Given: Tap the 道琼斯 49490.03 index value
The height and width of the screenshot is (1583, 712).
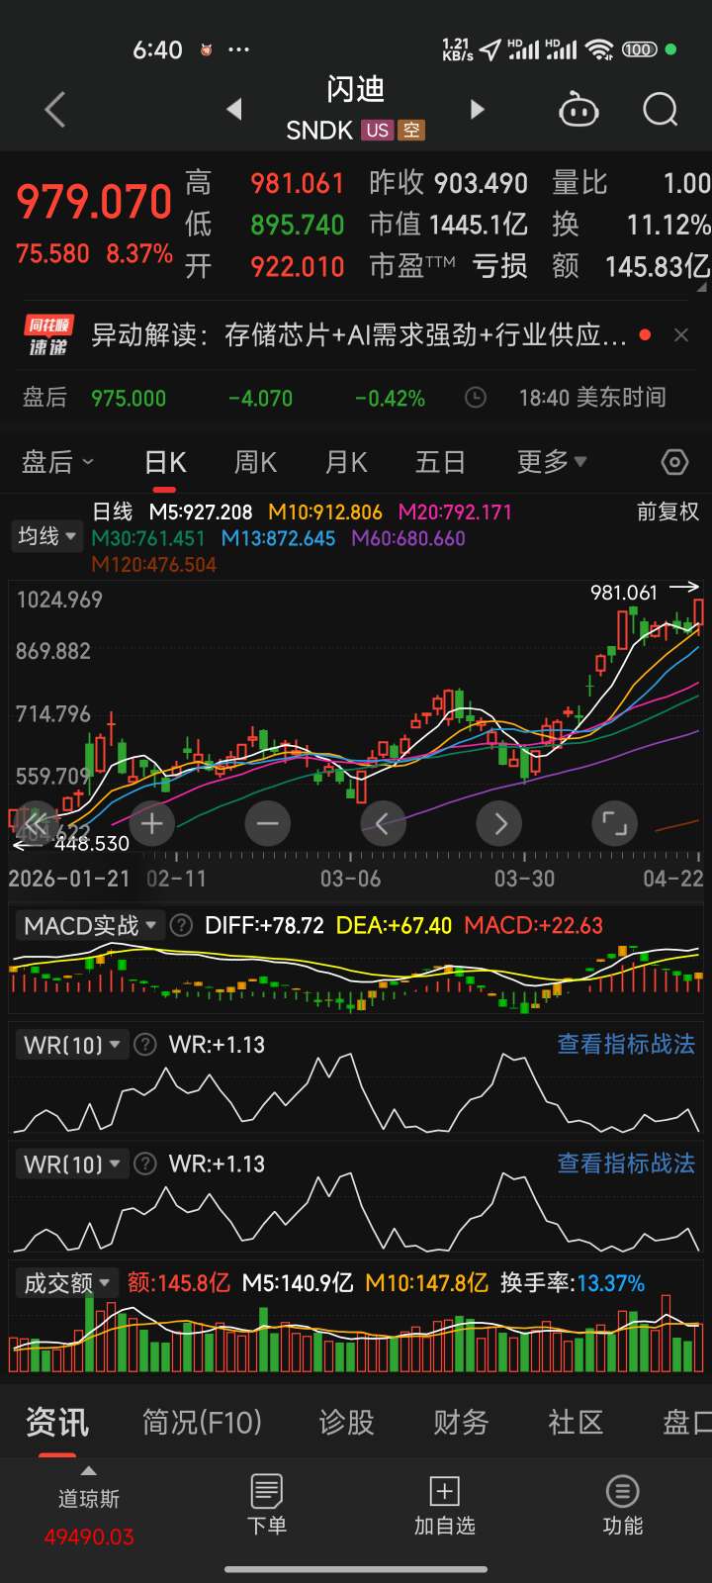Looking at the screenshot, I should pyautogui.click(x=89, y=1537).
